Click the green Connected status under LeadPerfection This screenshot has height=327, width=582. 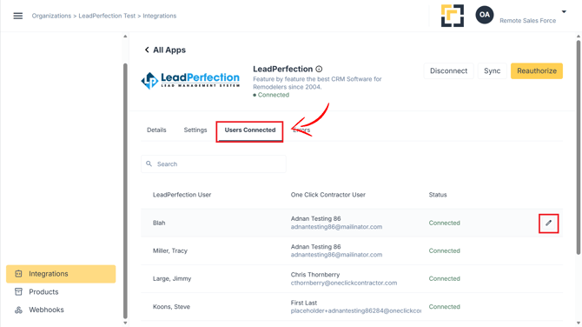[x=271, y=95]
